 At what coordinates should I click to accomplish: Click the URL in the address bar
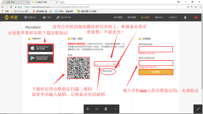click(x=57, y=7)
